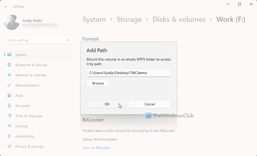The height and width of the screenshot is (156, 257).
Task: Click the Turn on BitLocker link
Action: tap(96, 148)
